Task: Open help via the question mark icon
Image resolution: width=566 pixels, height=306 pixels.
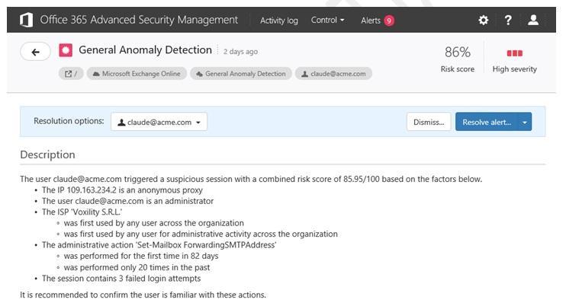Action: 508,21
